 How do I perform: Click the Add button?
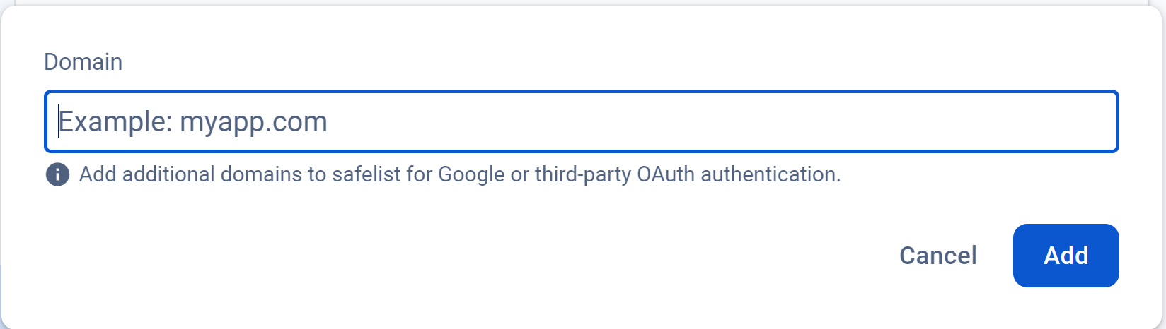[x=1066, y=256]
